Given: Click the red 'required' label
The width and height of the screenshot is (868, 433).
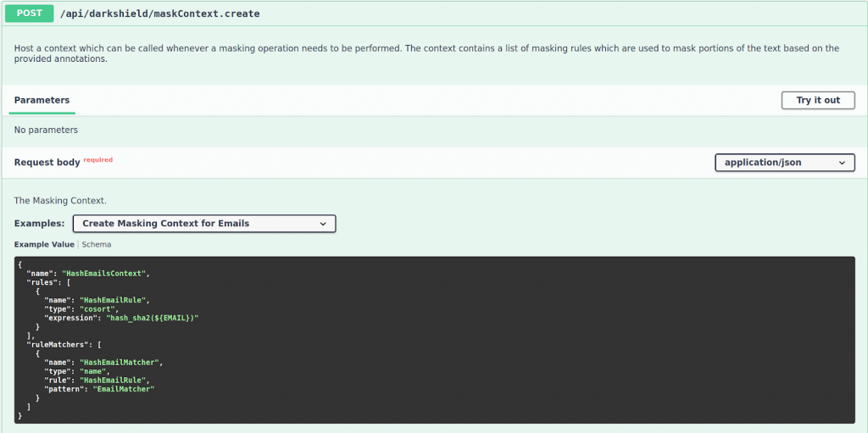Looking at the screenshot, I should tap(98, 160).
